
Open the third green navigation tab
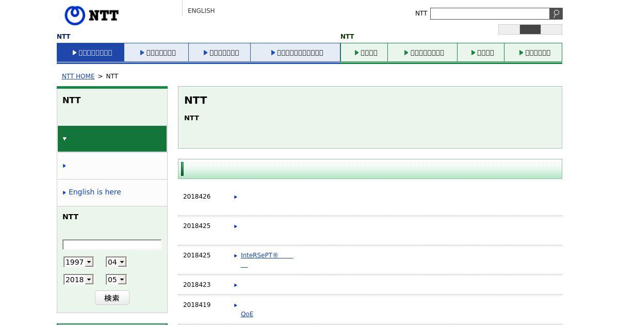(481, 53)
